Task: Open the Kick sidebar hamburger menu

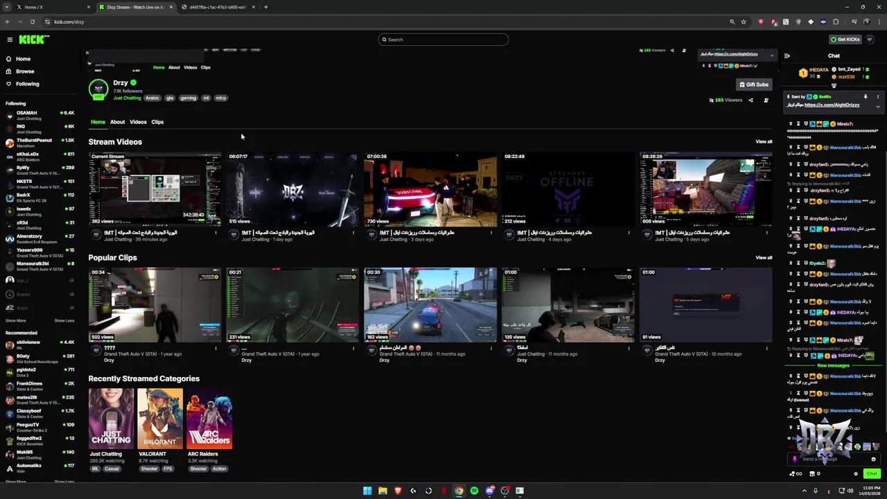Action: pyautogui.click(x=10, y=40)
